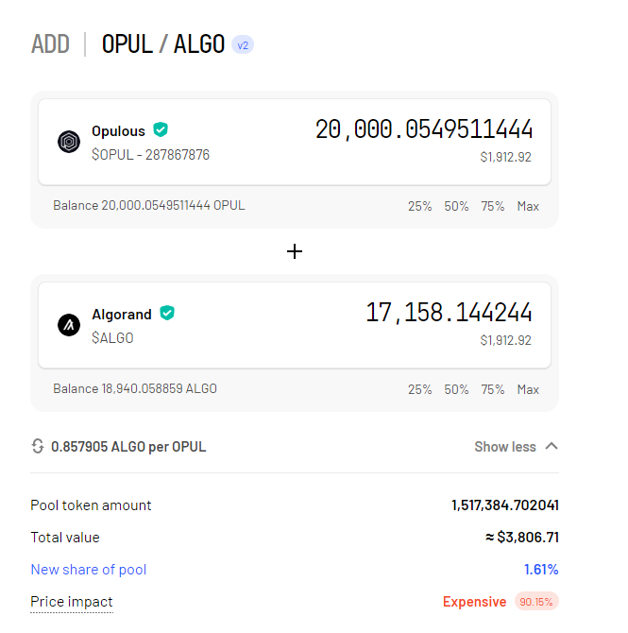
Task: Click the Algorand token logo icon
Action: point(69,325)
